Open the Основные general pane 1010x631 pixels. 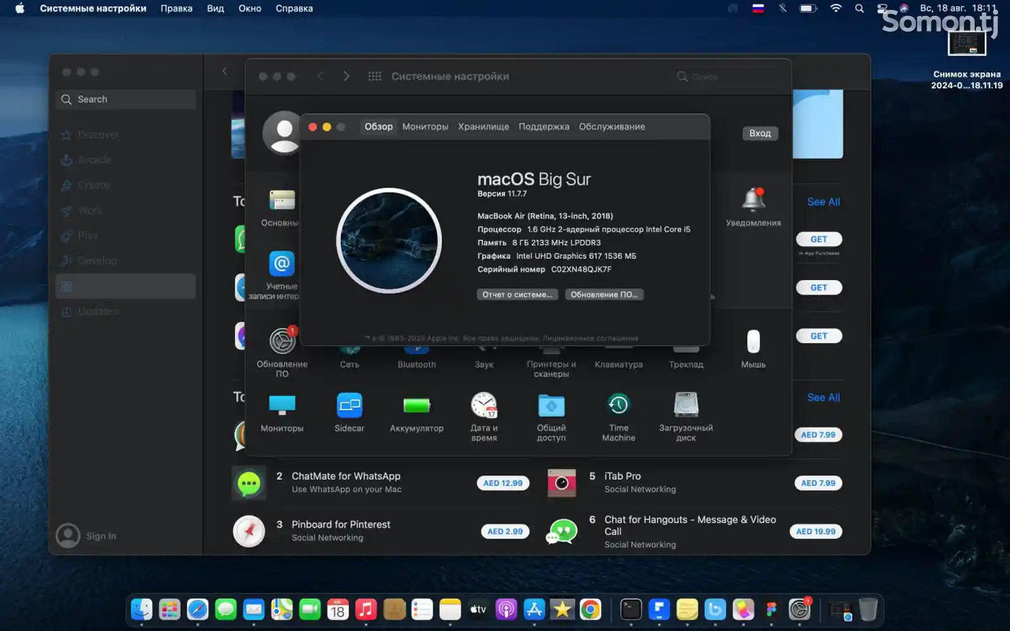coord(281,207)
